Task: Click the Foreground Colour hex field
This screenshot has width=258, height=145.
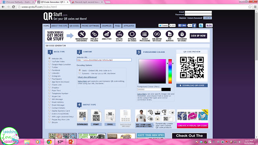Action: pyautogui.click(x=149, y=89)
